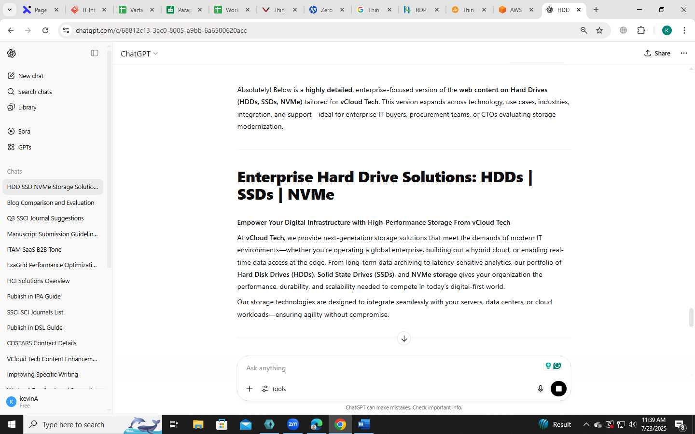Bookmark this page with the star icon
Viewport: 695px width, 434px height.
tap(599, 30)
